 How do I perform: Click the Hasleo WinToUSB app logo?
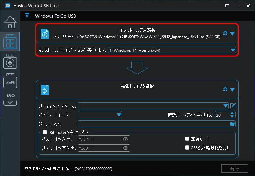(x=8, y=6)
